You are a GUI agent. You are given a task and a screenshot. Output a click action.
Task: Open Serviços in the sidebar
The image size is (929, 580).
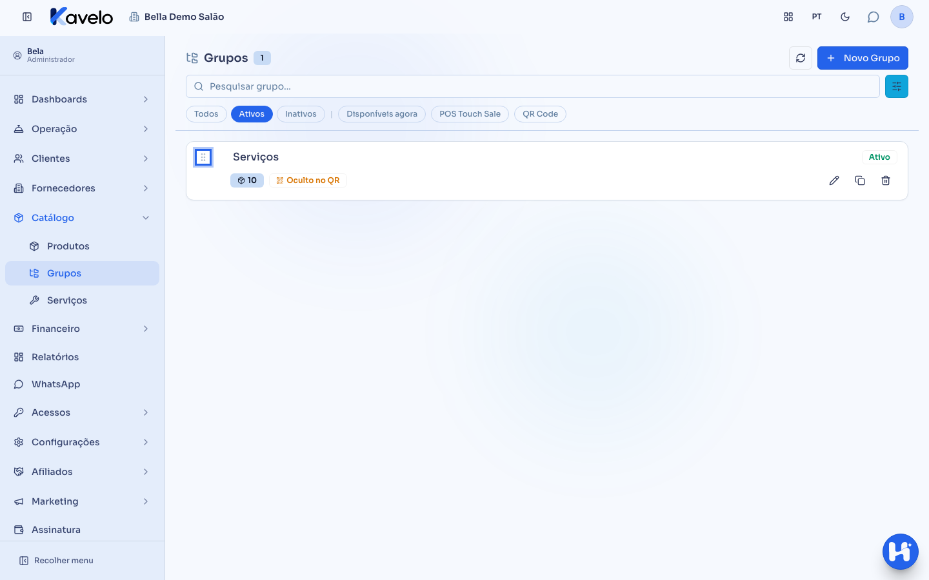[82, 300]
